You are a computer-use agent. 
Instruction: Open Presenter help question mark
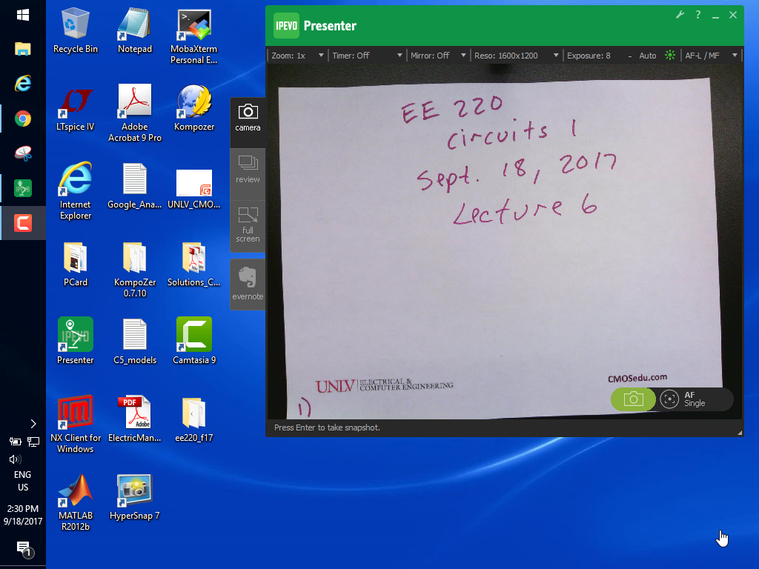pos(697,15)
